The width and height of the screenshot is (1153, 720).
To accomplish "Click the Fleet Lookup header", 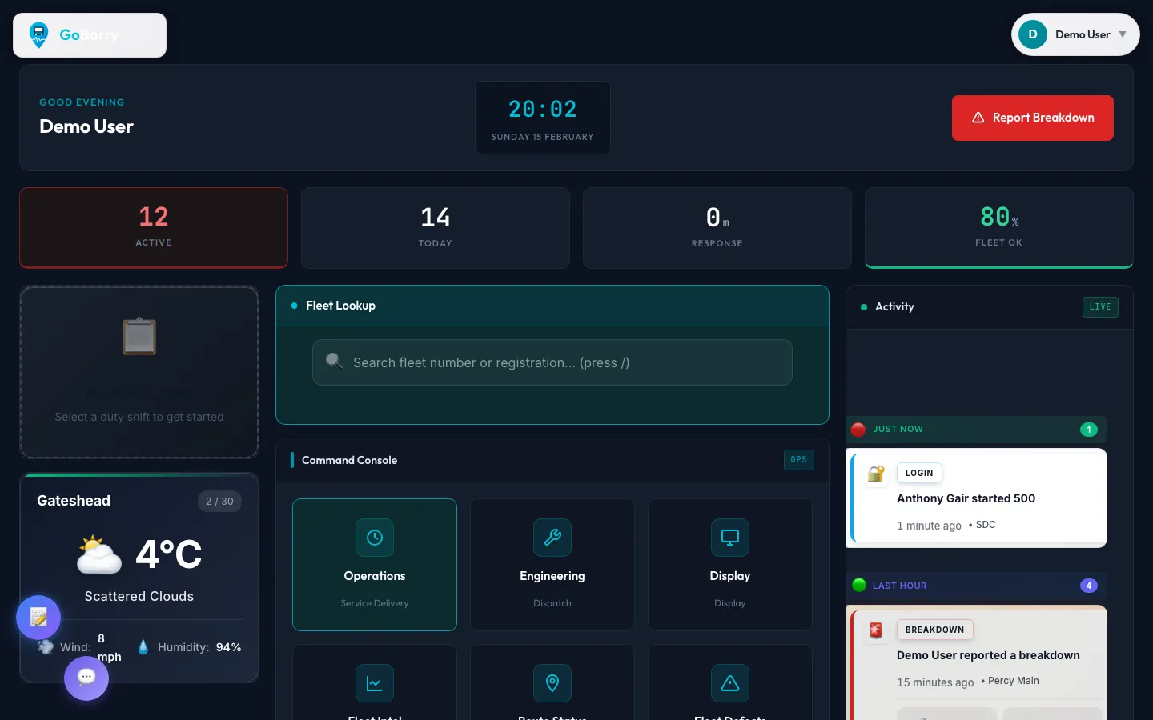I will (552, 306).
